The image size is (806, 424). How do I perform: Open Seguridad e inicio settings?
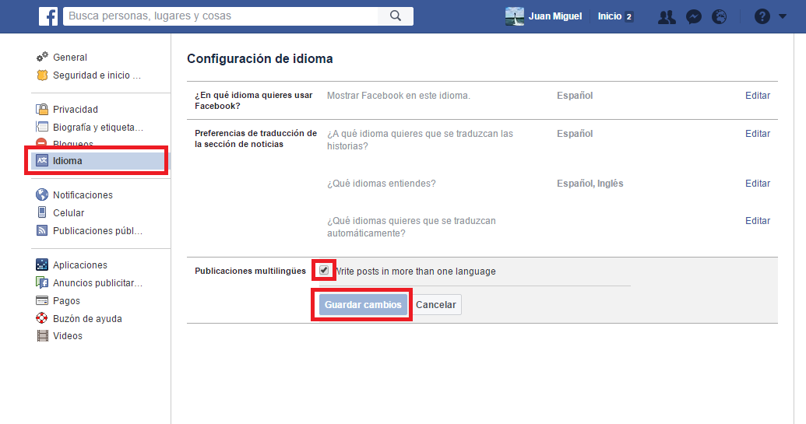point(97,75)
